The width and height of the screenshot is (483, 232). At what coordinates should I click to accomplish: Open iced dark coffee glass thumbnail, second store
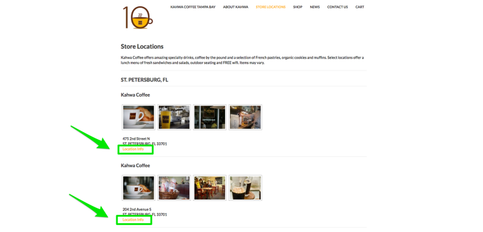245,188
